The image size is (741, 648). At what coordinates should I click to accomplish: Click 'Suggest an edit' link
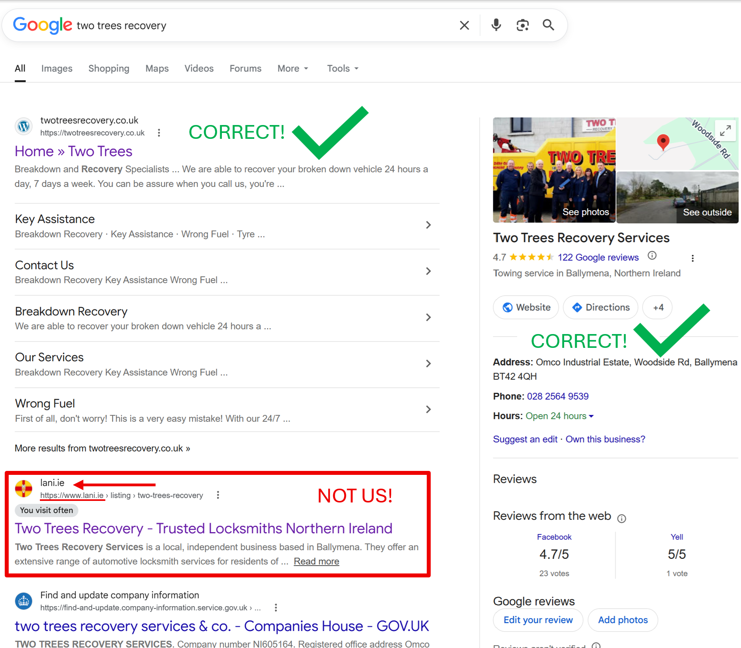pyautogui.click(x=525, y=439)
